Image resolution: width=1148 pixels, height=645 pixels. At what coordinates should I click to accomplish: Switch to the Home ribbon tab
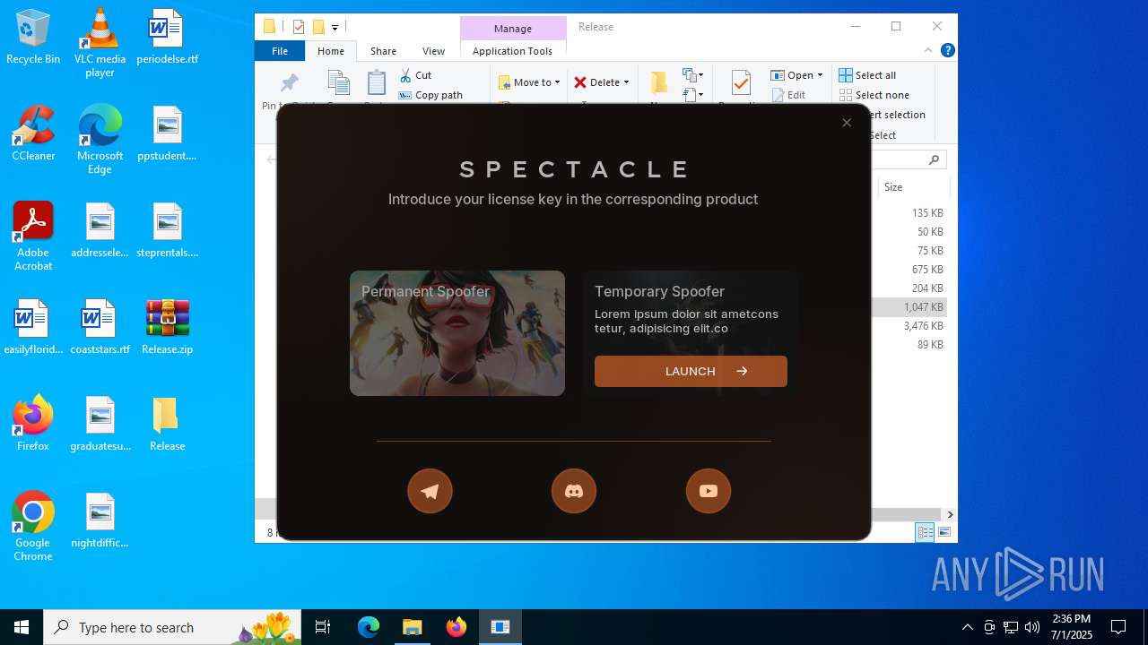tap(331, 51)
